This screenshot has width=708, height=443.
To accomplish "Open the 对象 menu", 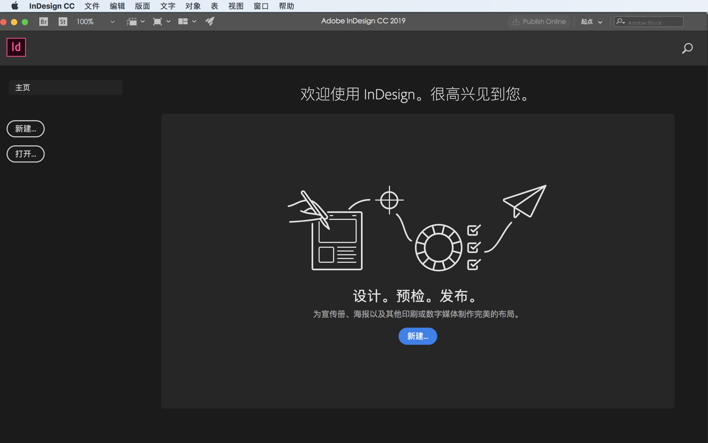I will point(193,6).
